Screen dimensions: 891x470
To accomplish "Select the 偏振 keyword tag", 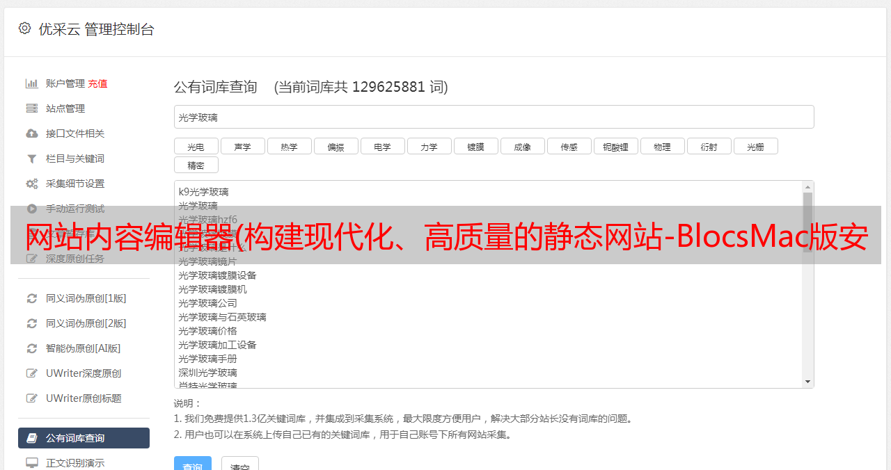I will (336, 146).
